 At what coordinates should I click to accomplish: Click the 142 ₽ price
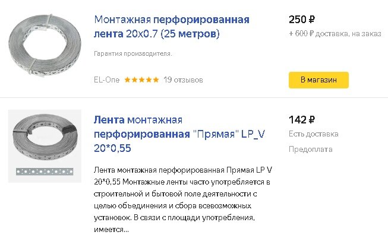pos(302,120)
